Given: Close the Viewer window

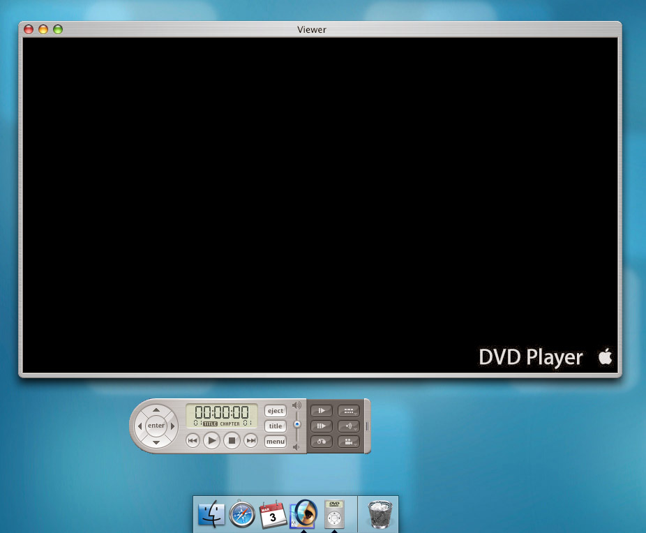Looking at the screenshot, I should coord(29,29).
